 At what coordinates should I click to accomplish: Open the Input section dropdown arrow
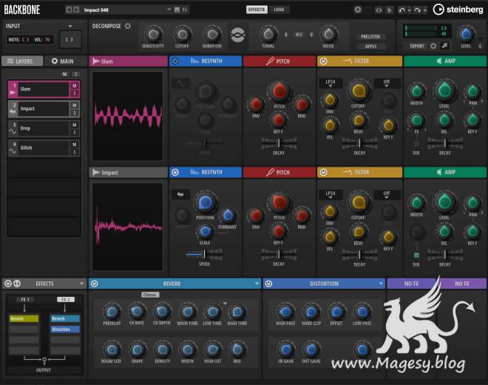(x=70, y=26)
